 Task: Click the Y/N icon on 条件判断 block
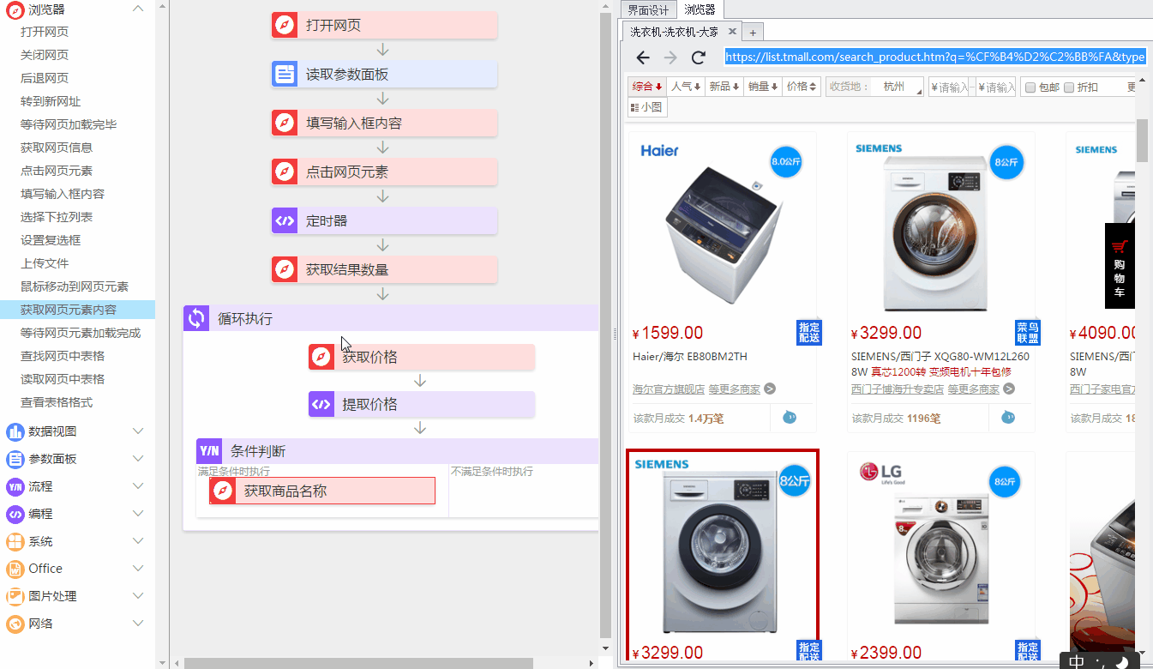209,451
